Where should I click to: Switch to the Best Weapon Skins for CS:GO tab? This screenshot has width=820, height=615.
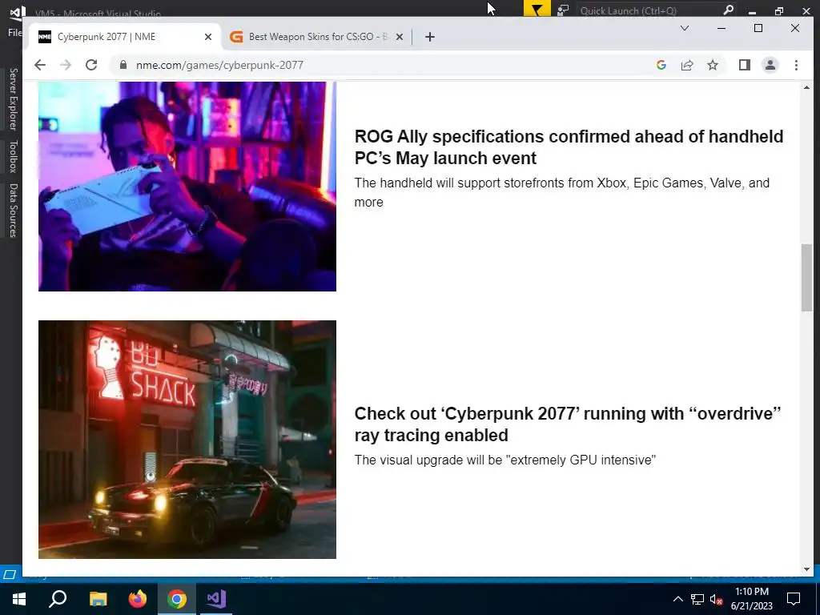[317, 37]
